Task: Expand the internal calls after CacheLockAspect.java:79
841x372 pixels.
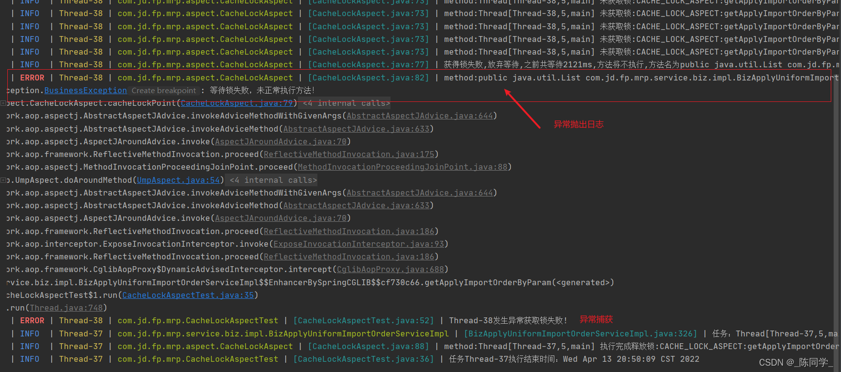Action: [346, 103]
